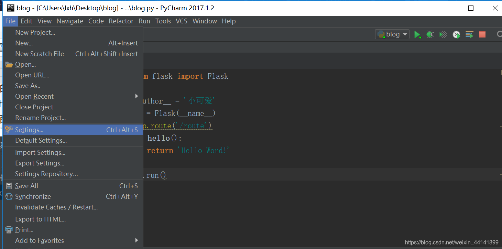Image resolution: width=502 pixels, height=249 pixels.
Task: Open Settings Repository... entry
Action: 73,174
